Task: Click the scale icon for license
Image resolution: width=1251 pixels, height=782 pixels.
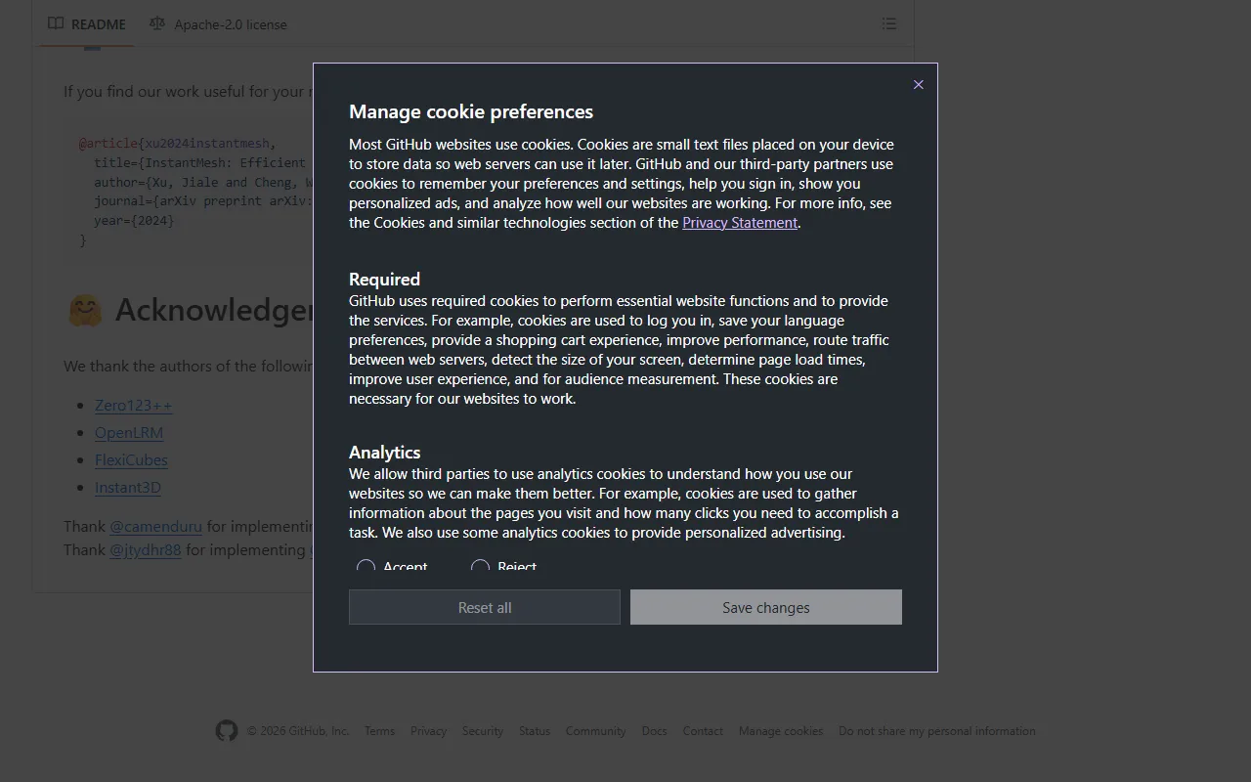Action: (157, 23)
